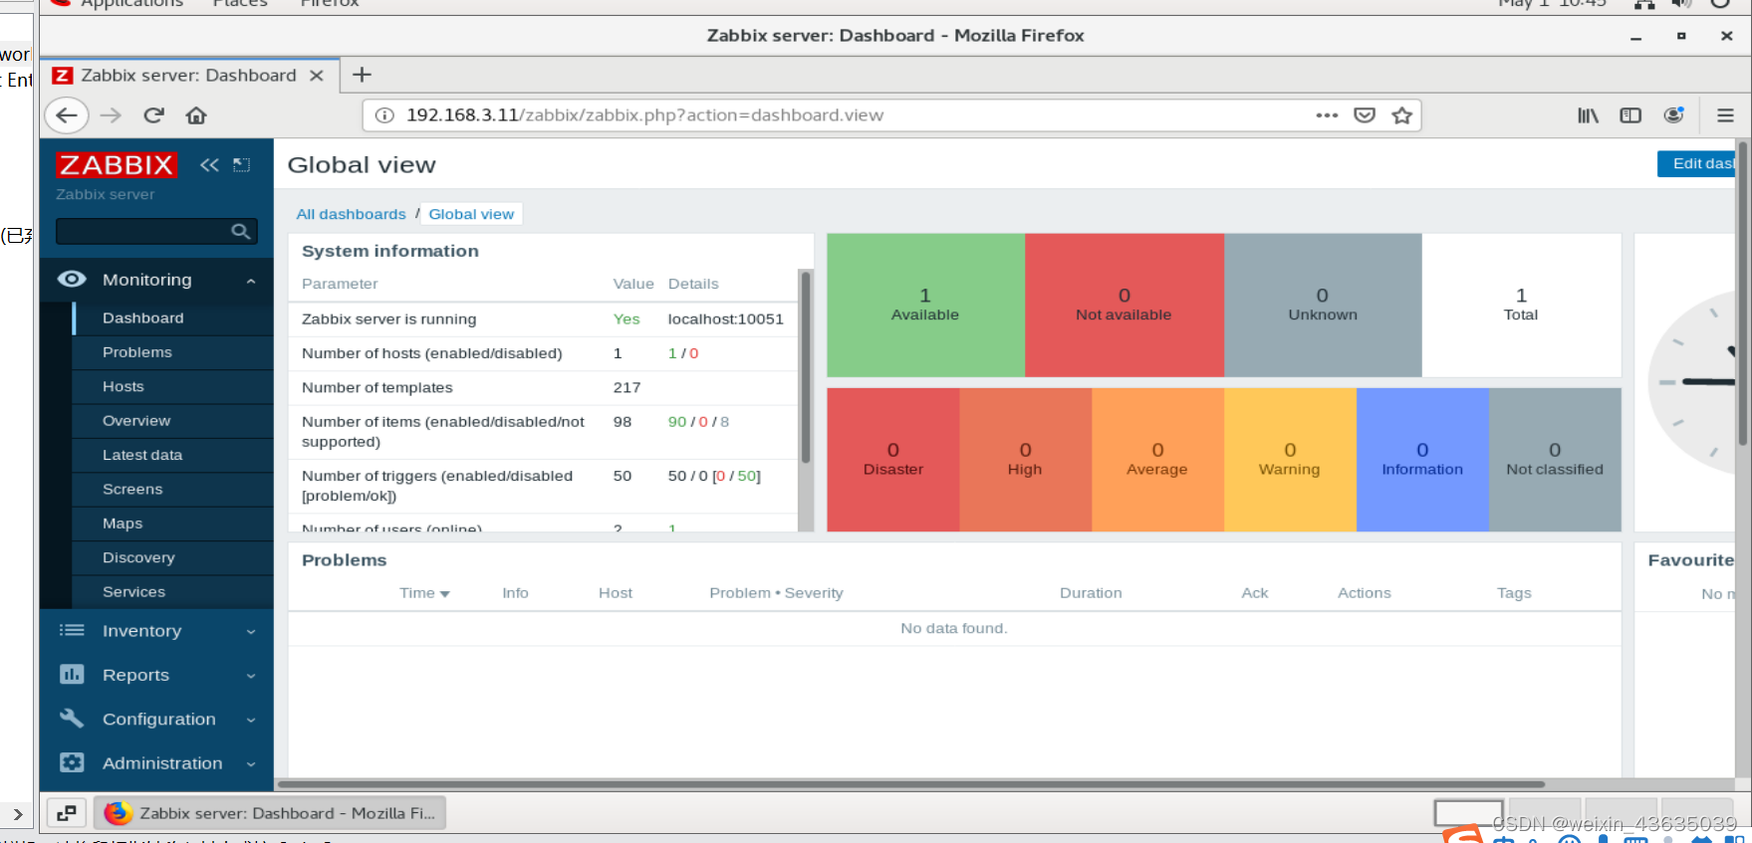Save page to Pocket icon
1752x843 pixels.
(x=1365, y=115)
